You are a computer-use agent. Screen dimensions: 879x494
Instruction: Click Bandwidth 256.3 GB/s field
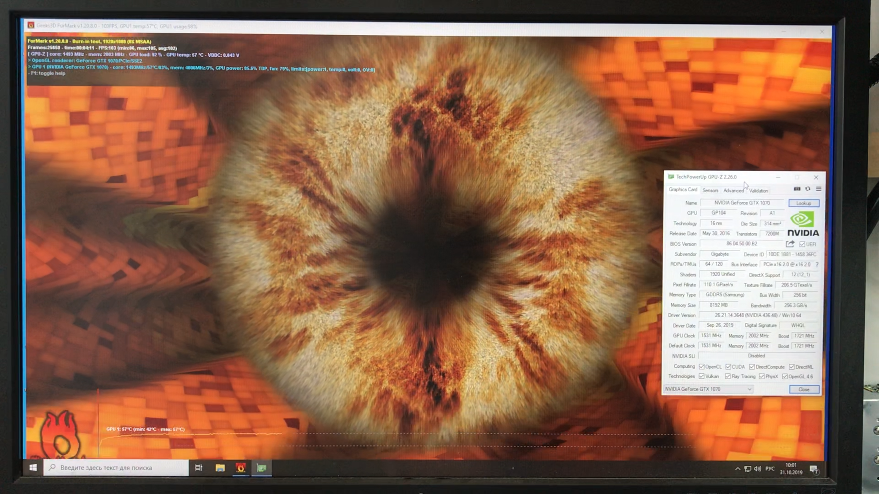pos(796,306)
